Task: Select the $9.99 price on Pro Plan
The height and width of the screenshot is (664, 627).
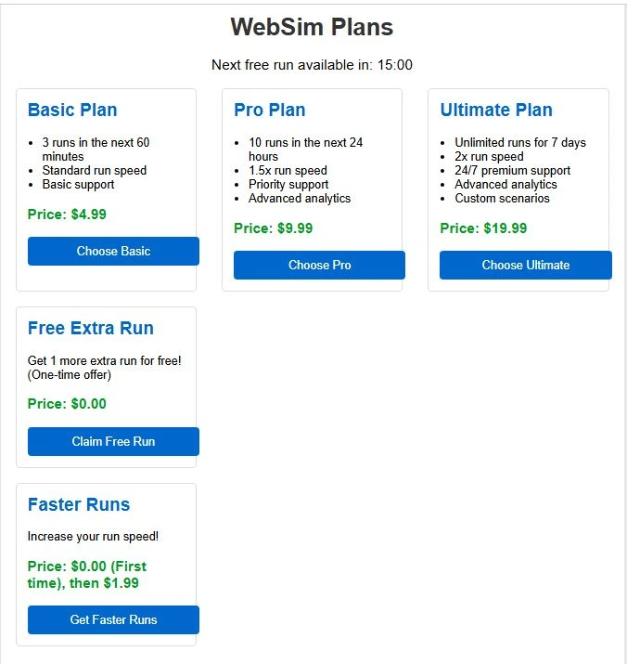Action: [274, 228]
